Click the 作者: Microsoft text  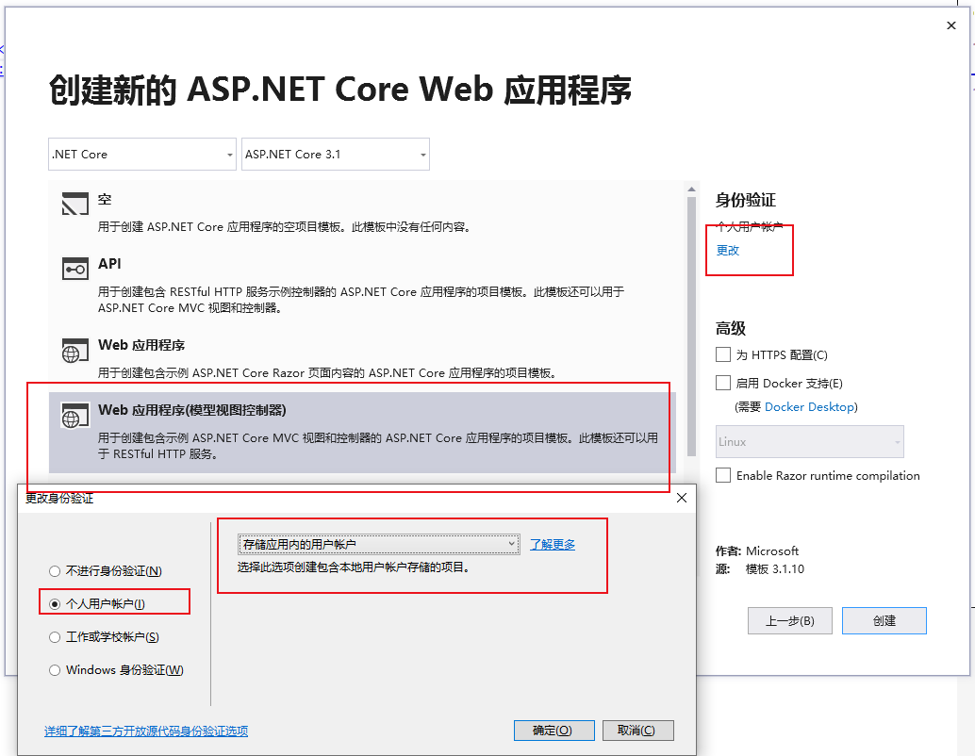(x=757, y=551)
